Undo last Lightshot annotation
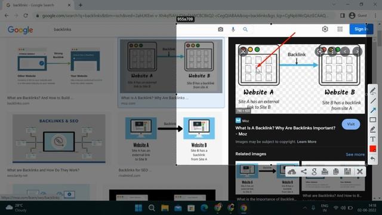The image size is (382, 215). tap(372, 159)
